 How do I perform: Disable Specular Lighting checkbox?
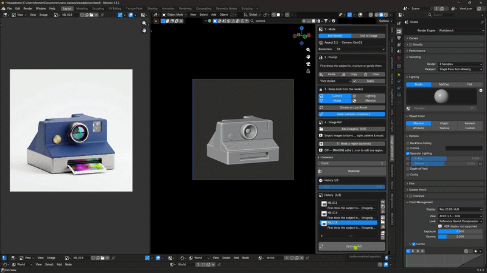[x=408, y=153]
